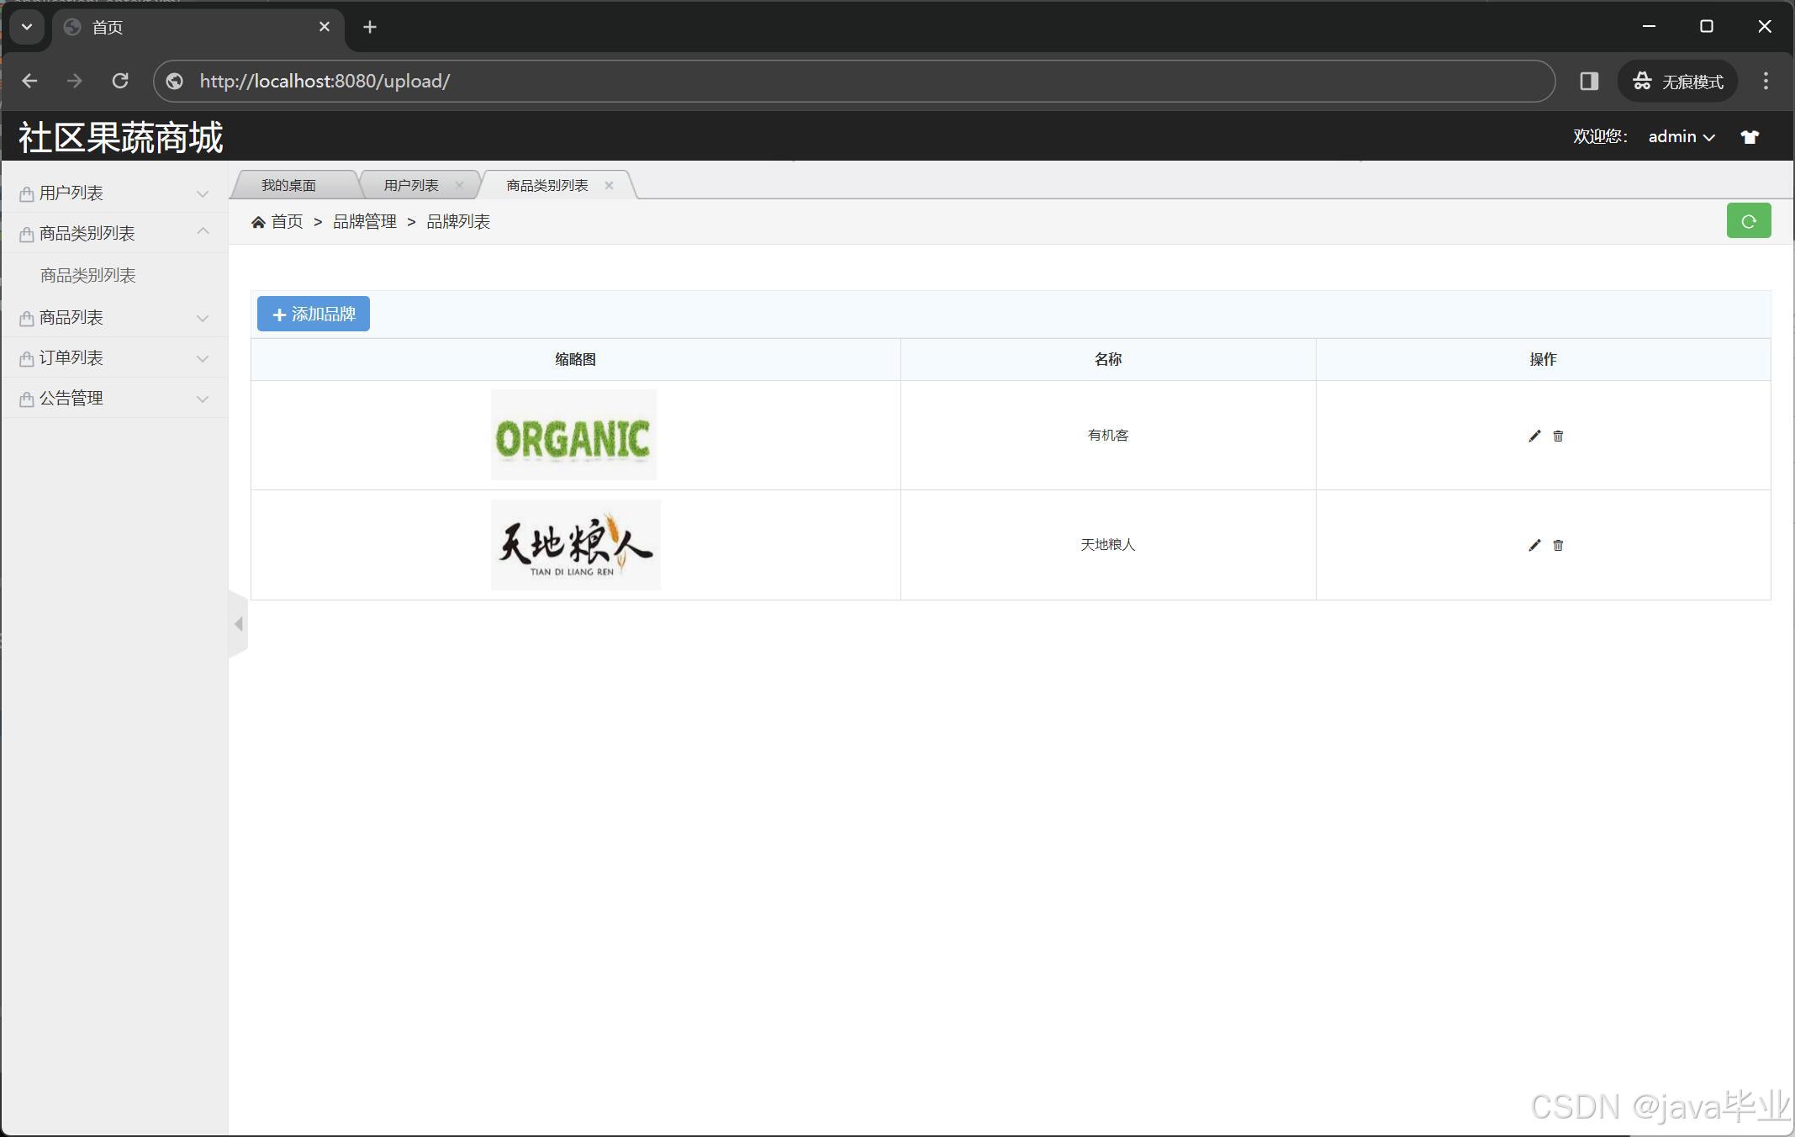
Task: Click the 天地粮人 brand logo thumbnail
Action: (x=575, y=545)
